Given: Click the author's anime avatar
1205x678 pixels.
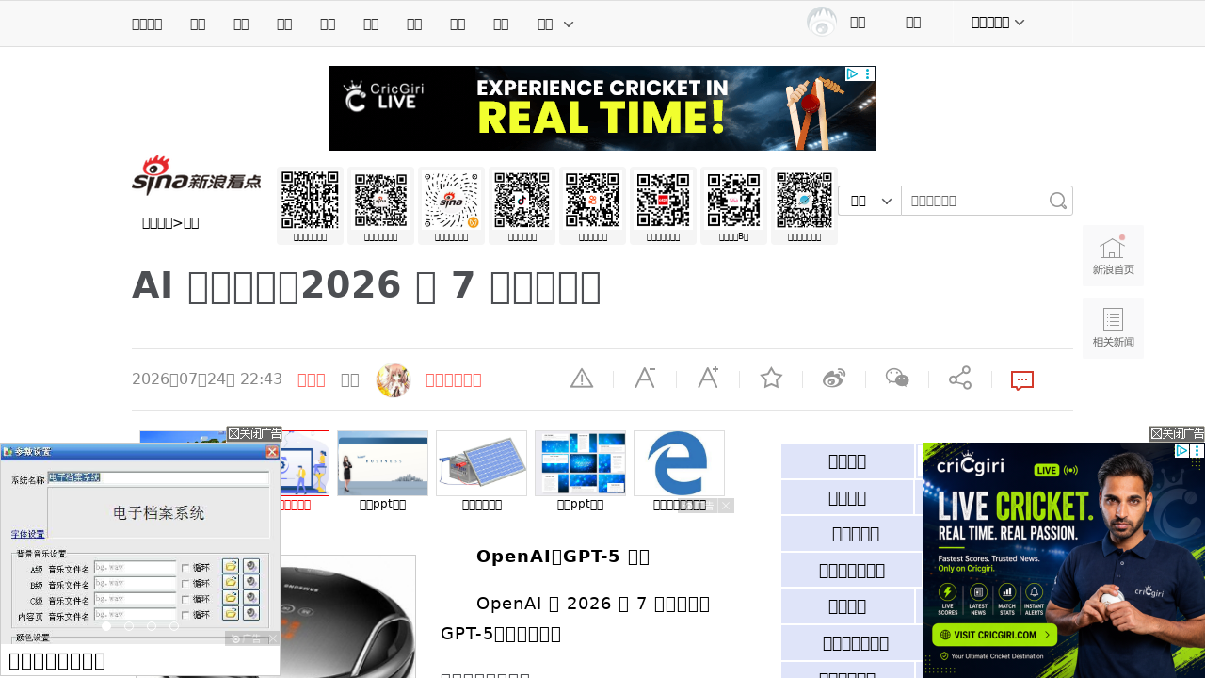Looking at the screenshot, I should tap(394, 379).
